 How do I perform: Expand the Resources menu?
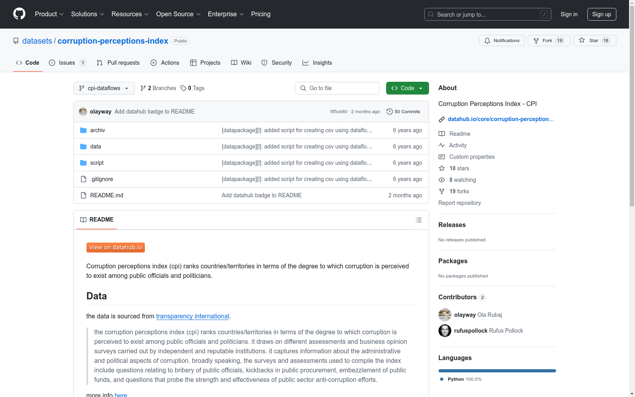pyautogui.click(x=130, y=14)
